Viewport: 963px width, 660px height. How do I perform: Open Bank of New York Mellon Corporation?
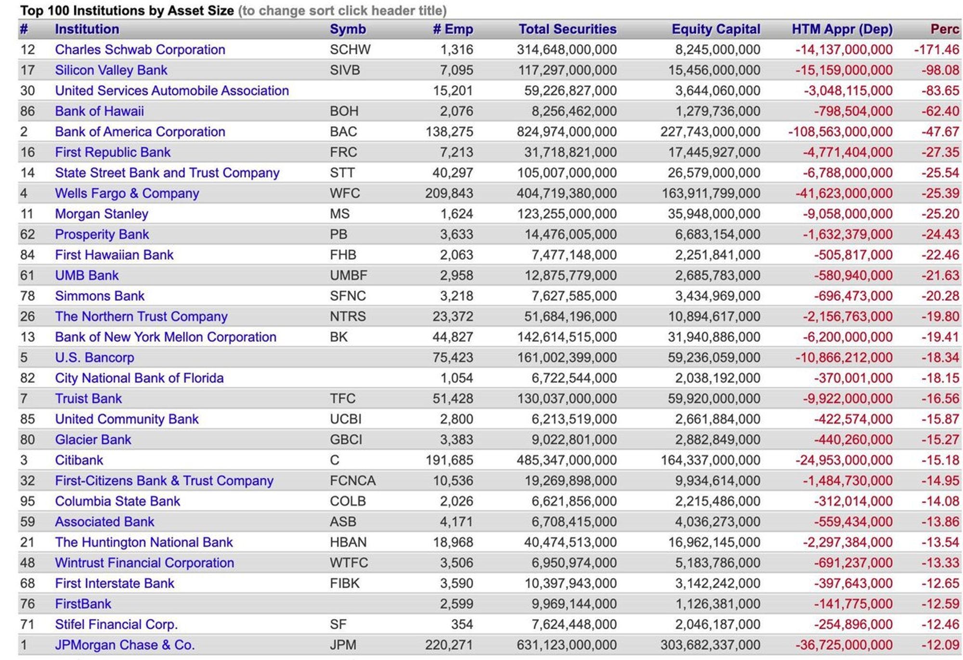tap(165, 337)
